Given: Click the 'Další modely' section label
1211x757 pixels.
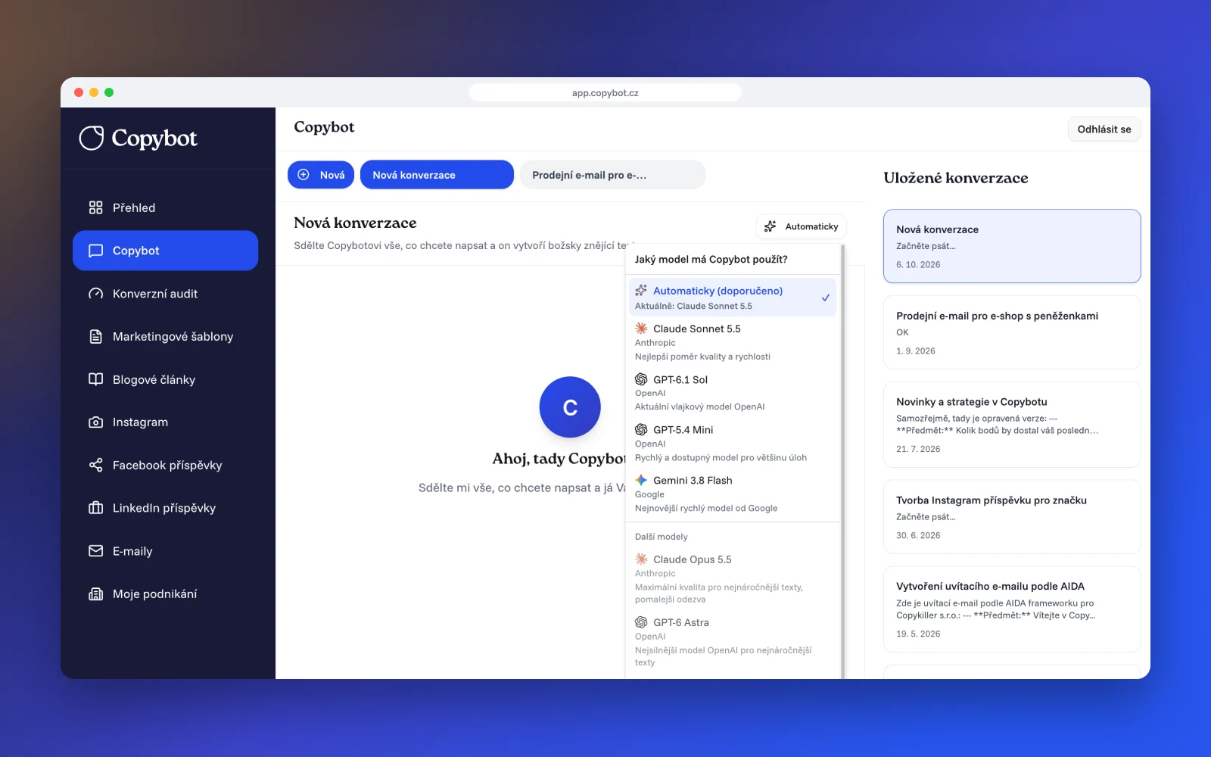Looking at the screenshot, I should (661, 537).
